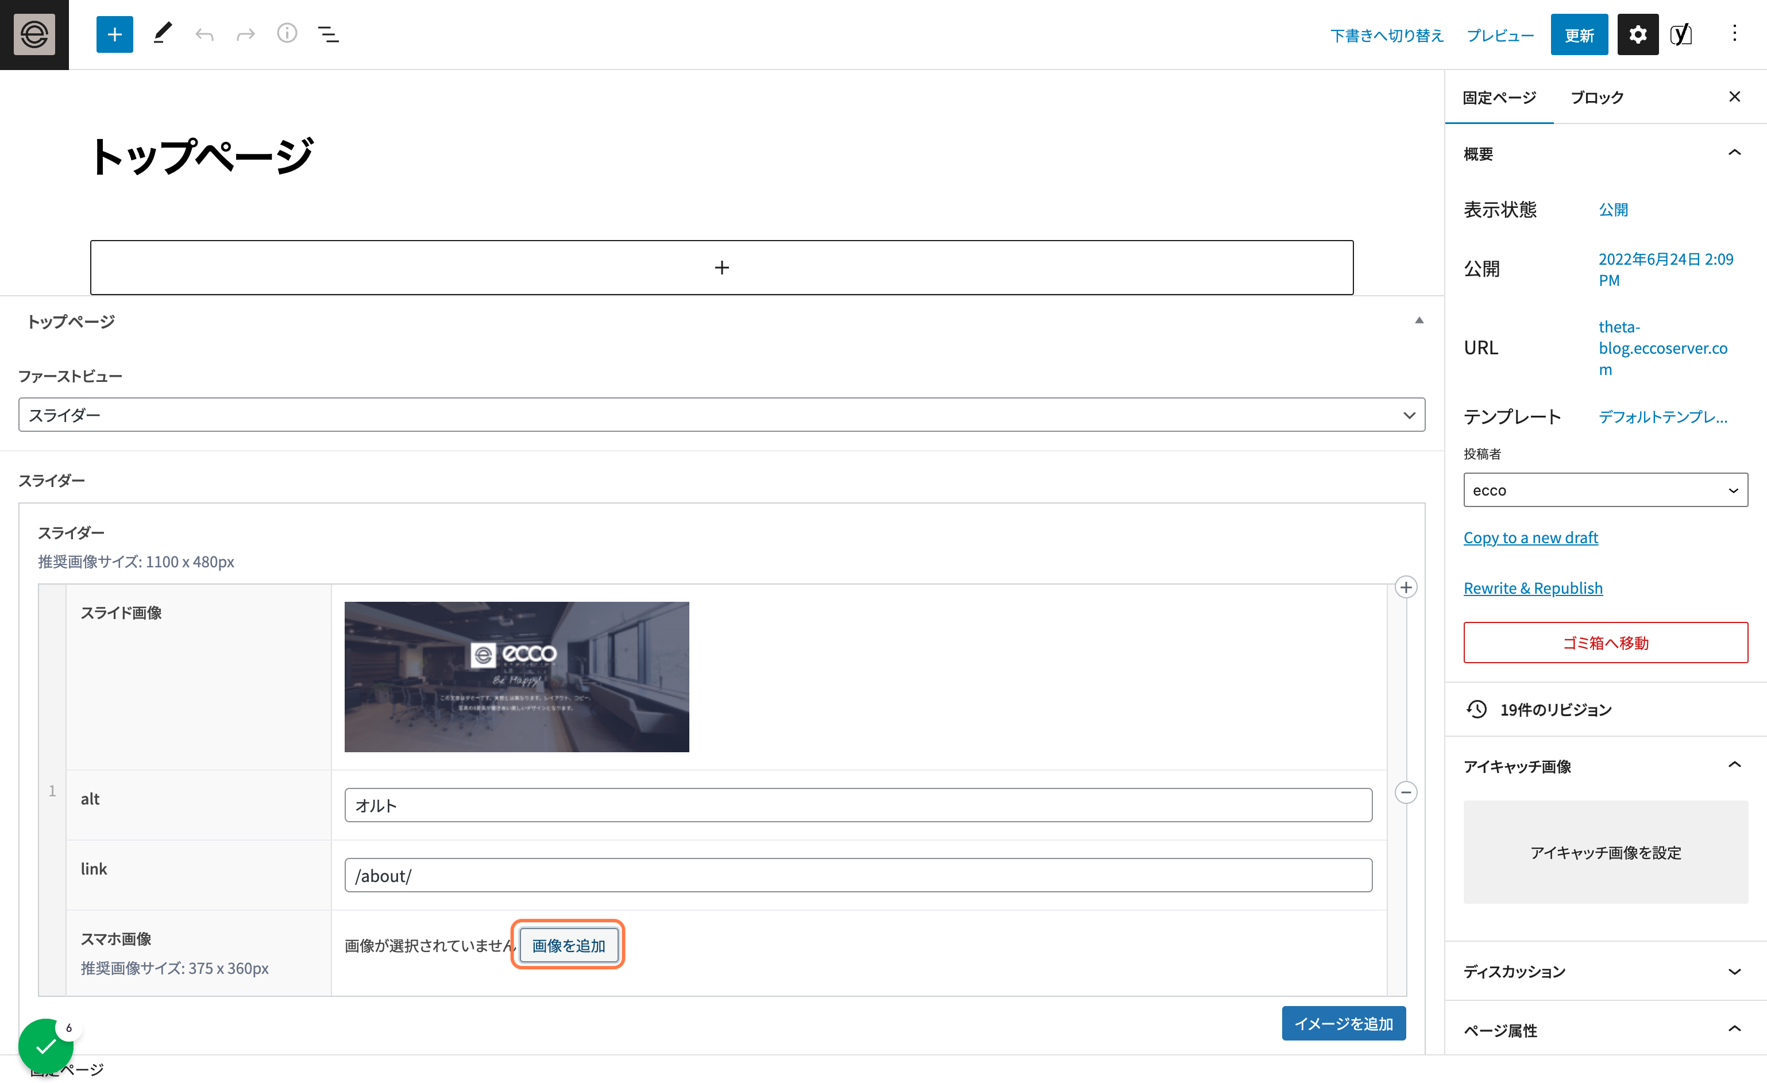
Task: Add slider row with circled plus icon
Action: click(x=1406, y=588)
